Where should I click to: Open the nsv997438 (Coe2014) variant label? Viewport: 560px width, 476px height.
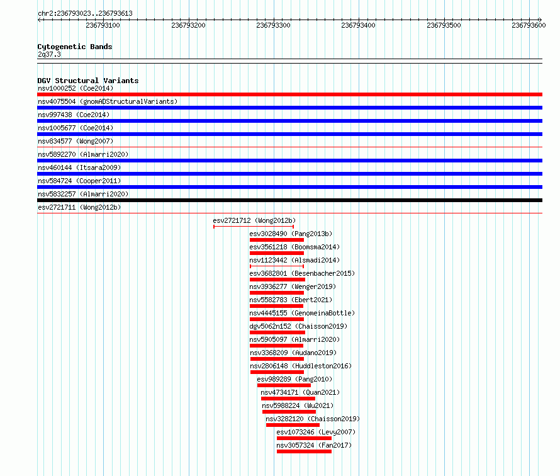point(74,115)
